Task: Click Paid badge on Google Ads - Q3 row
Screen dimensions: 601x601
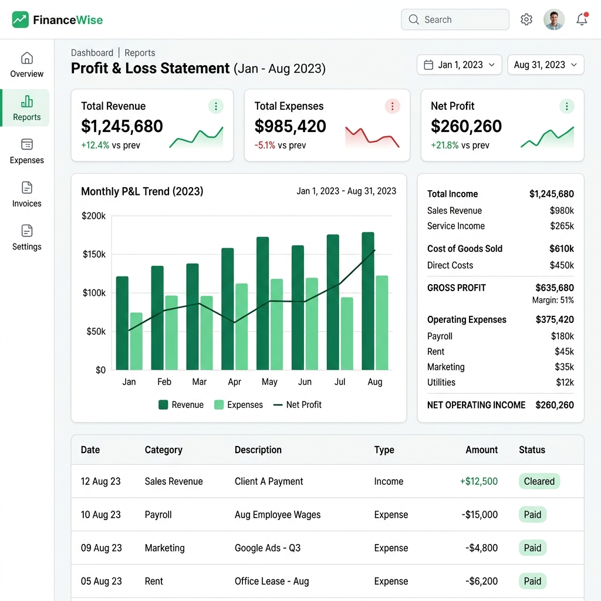Action: 532,548
